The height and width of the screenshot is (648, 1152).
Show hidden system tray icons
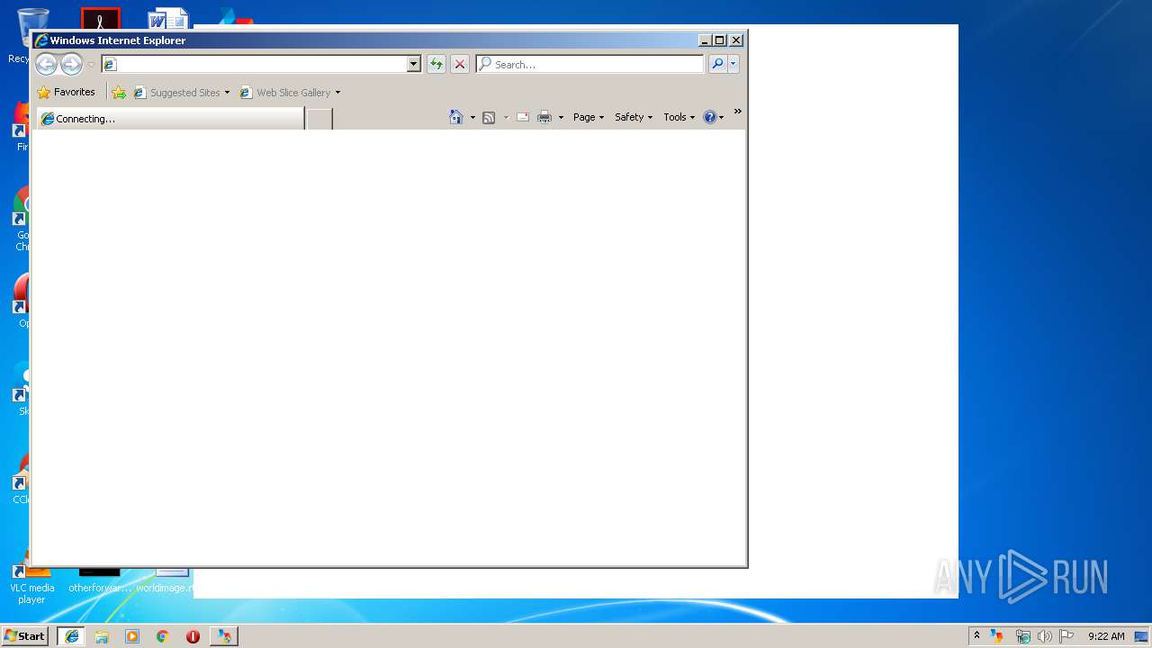(976, 636)
